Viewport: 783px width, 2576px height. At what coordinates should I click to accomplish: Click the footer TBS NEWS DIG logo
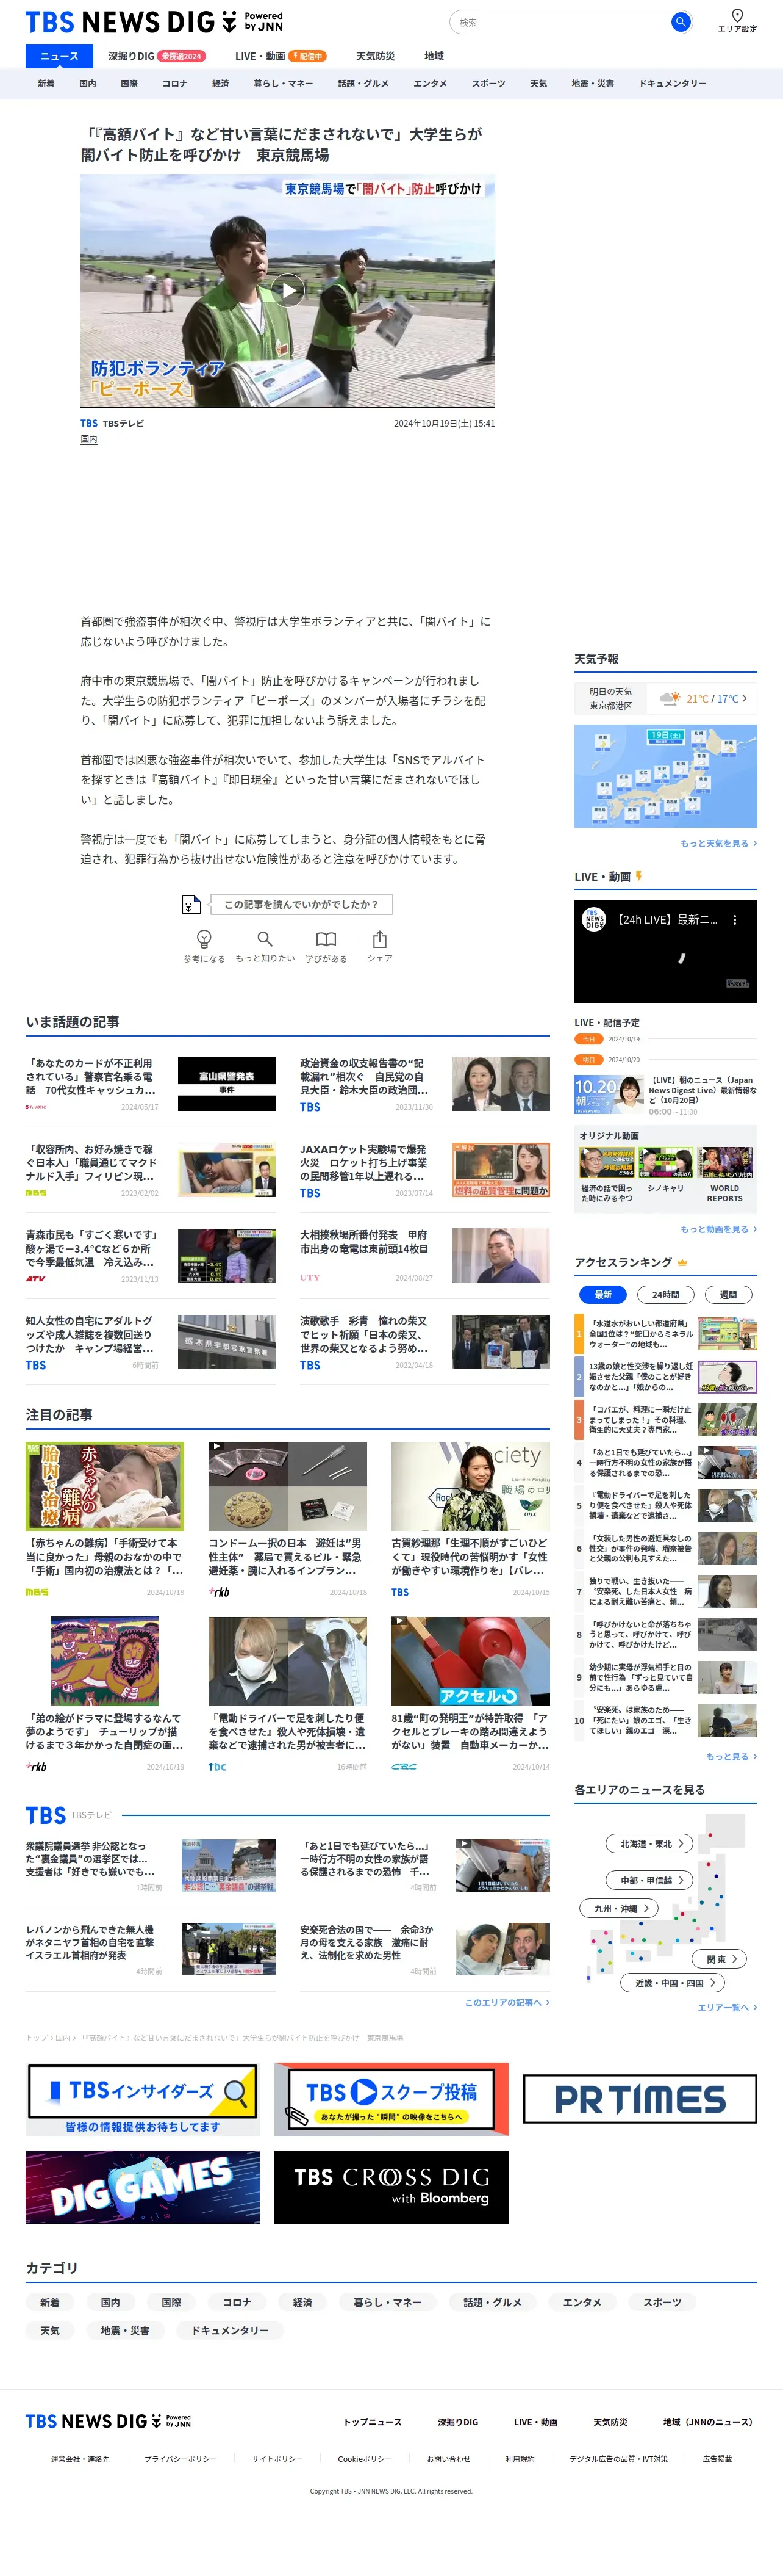click(x=108, y=2421)
